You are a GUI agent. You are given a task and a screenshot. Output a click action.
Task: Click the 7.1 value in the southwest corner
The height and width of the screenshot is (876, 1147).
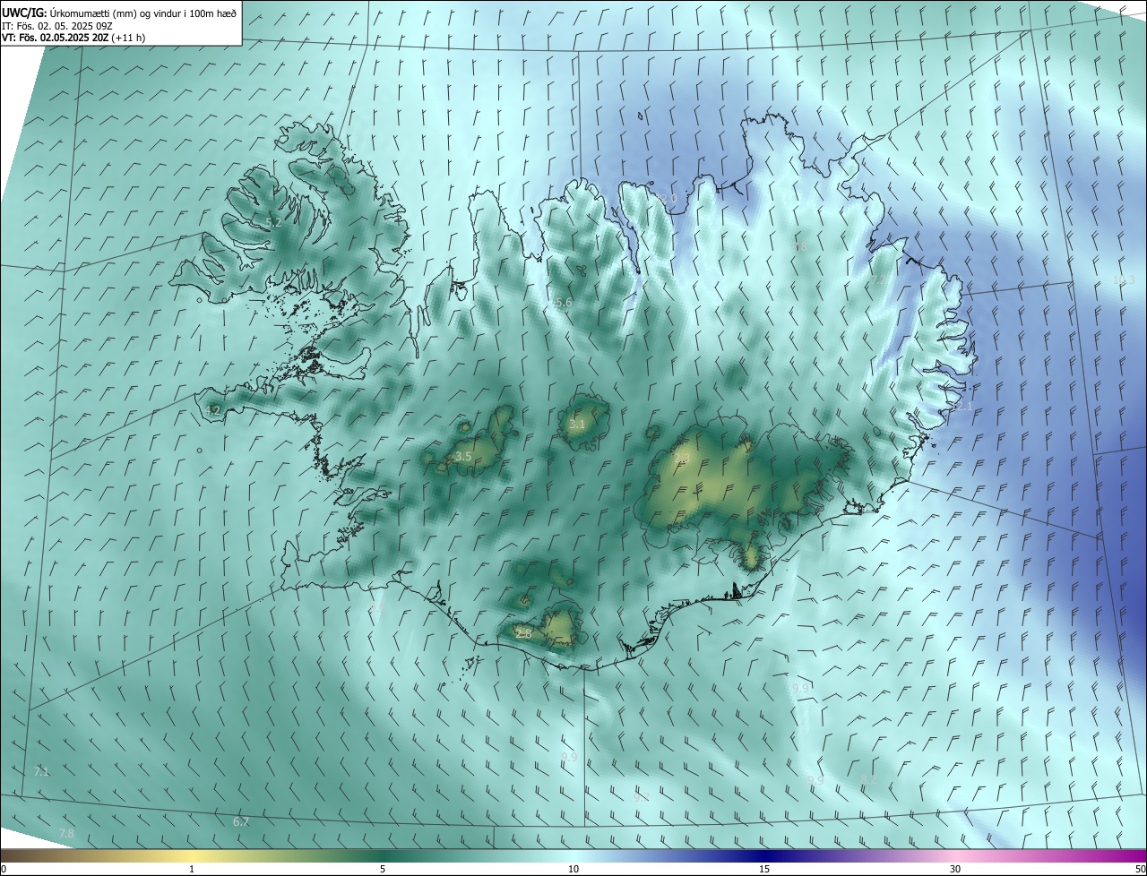(41, 771)
